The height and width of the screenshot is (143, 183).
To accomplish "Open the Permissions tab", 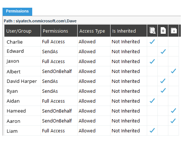I will 17,11.
